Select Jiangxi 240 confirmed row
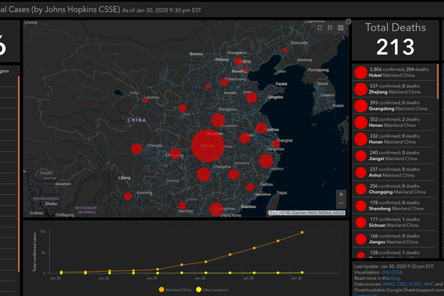The width and height of the screenshot is (444, 296). point(393,156)
